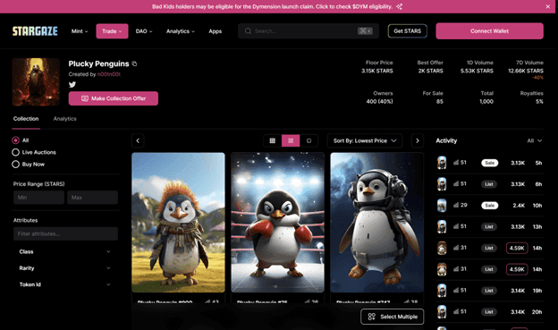Open the Activity All filter dropdown
558x330 pixels.
pyautogui.click(x=535, y=140)
